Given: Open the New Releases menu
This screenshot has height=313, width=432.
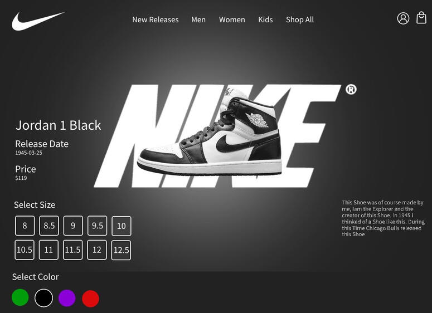Looking at the screenshot, I should 155,19.
